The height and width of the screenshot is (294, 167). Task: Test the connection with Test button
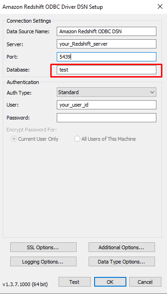click(75, 282)
